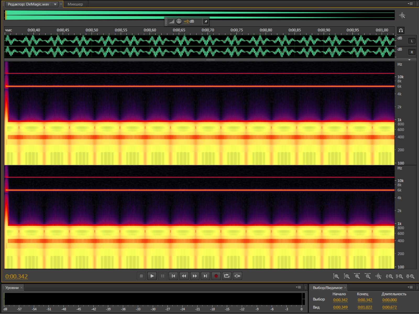Toggle loop playback button

click(x=227, y=276)
